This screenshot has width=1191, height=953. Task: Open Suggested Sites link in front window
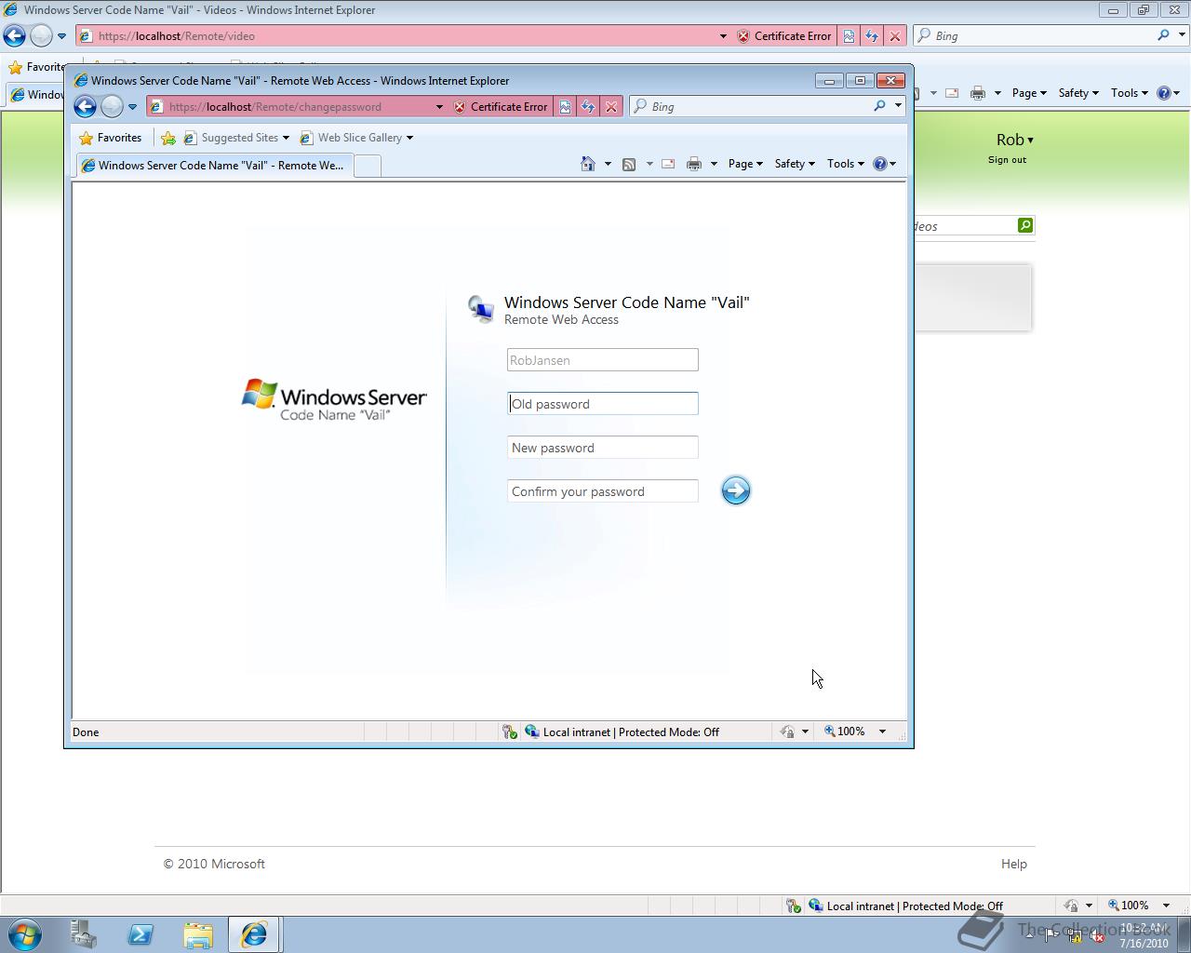pyautogui.click(x=236, y=138)
